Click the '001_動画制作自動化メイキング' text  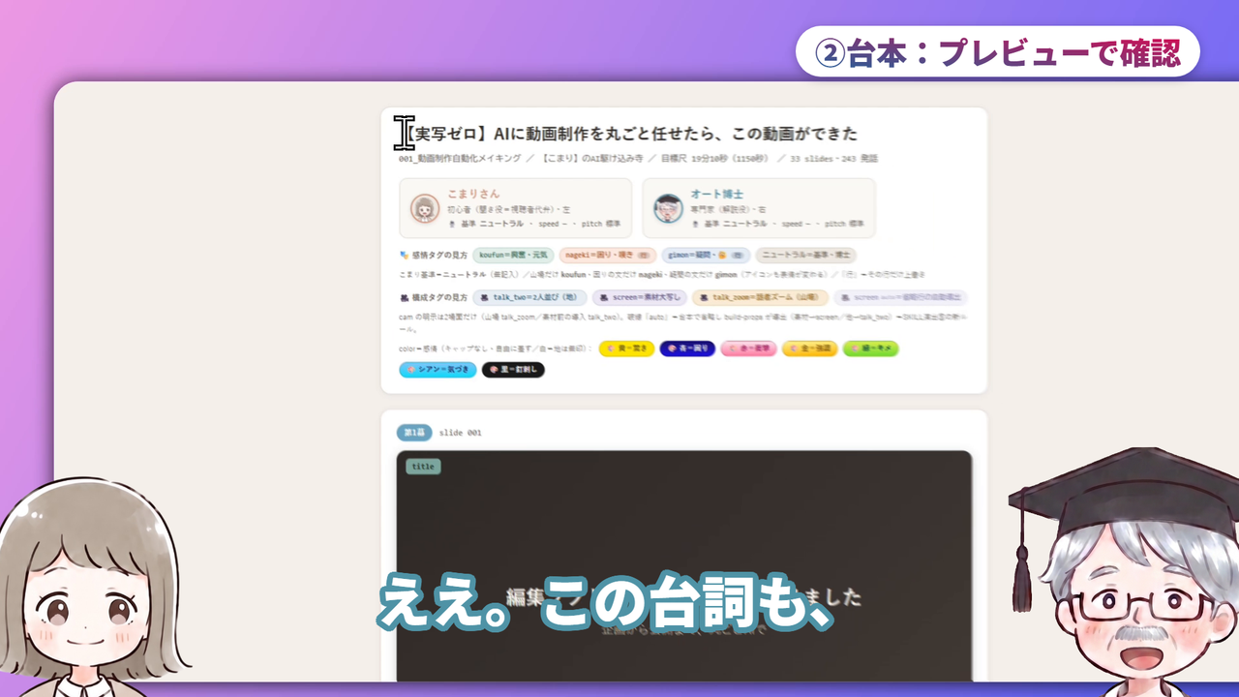(460, 158)
